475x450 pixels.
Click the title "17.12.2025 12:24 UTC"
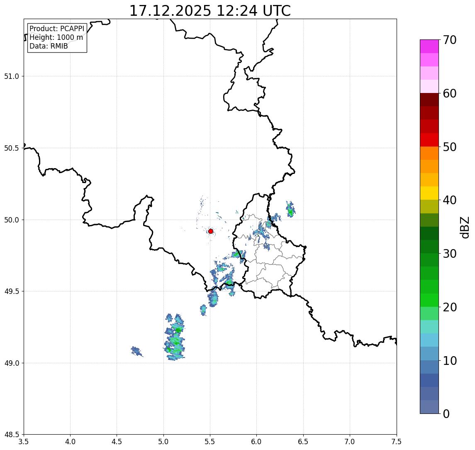point(210,11)
